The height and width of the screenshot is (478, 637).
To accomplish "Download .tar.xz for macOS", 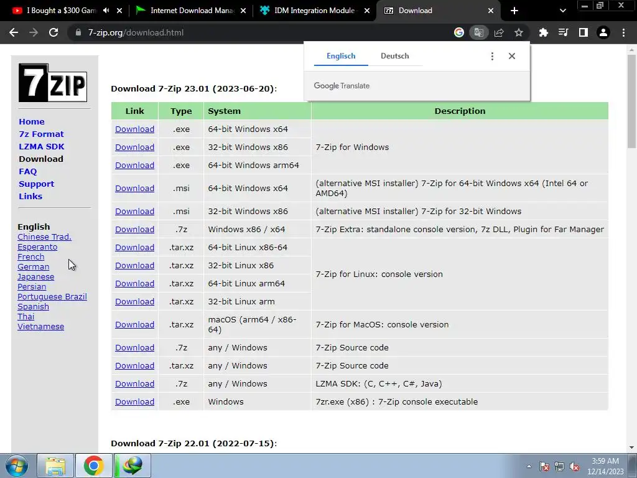I will (x=134, y=325).
